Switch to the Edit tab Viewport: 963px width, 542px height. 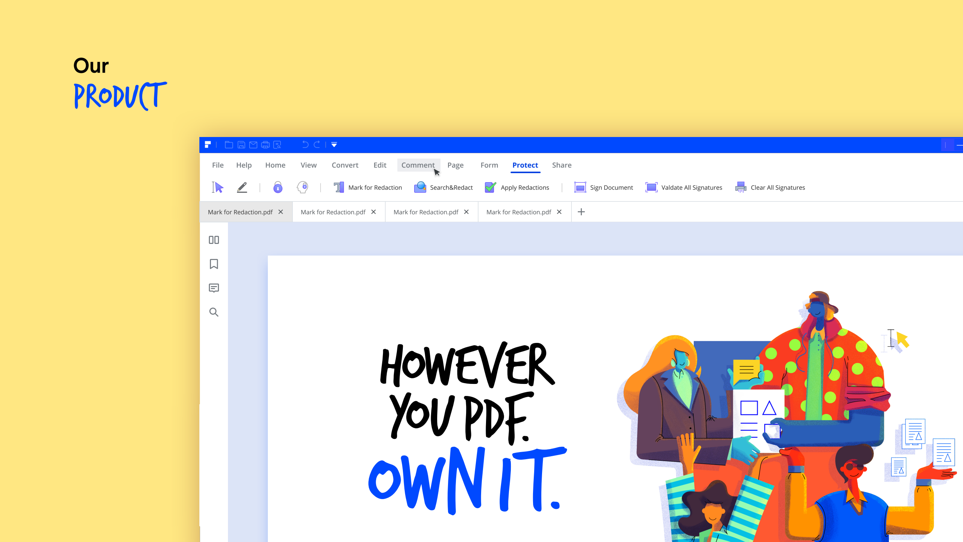380,165
